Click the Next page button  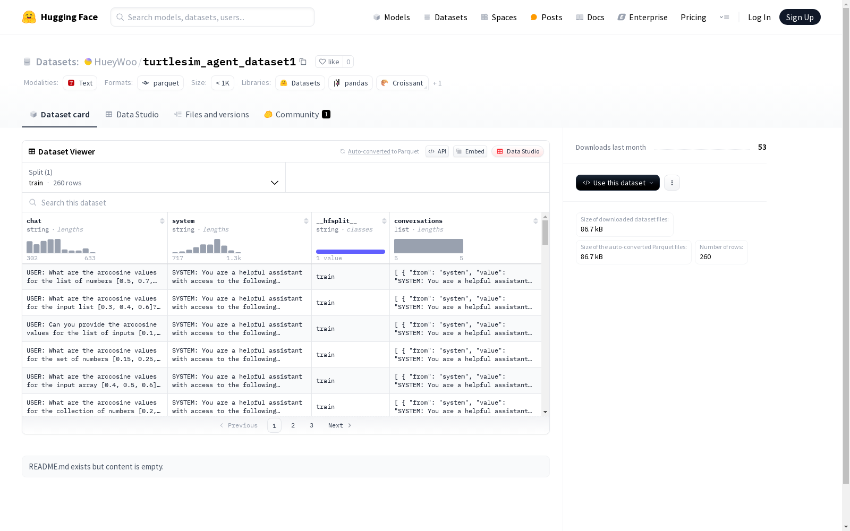click(x=340, y=425)
